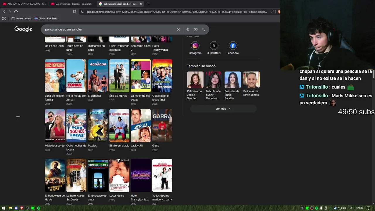Open Golpe bajo: el juego final movie
The image size is (375, 211).
point(162,82)
